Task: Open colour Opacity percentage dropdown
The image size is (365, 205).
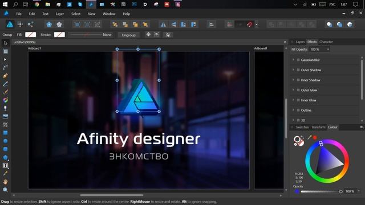Action: [359, 191]
